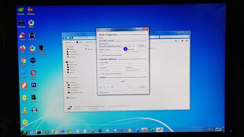244x137 pixels.
Task: Click the Google Chrome desktop icon
Action: [x=24, y=62]
